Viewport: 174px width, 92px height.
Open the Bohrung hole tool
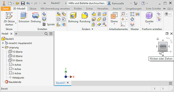tap(73, 17)
